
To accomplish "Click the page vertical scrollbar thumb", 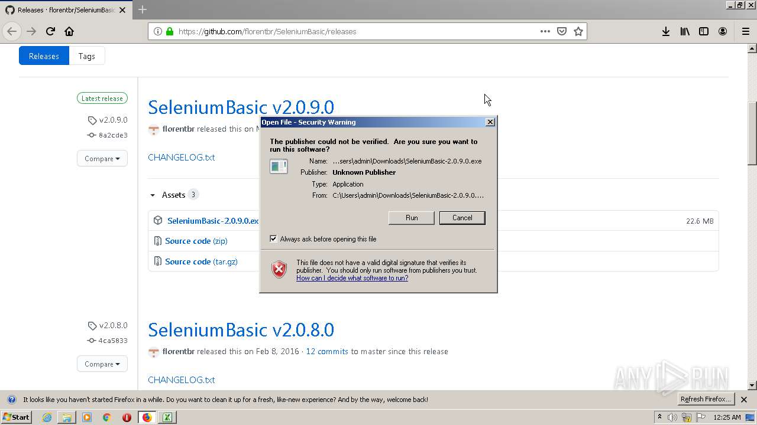I will [x=752, y=133].
